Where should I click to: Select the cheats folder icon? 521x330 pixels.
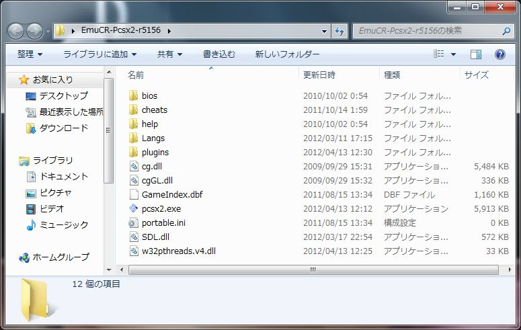pos(133,110)
